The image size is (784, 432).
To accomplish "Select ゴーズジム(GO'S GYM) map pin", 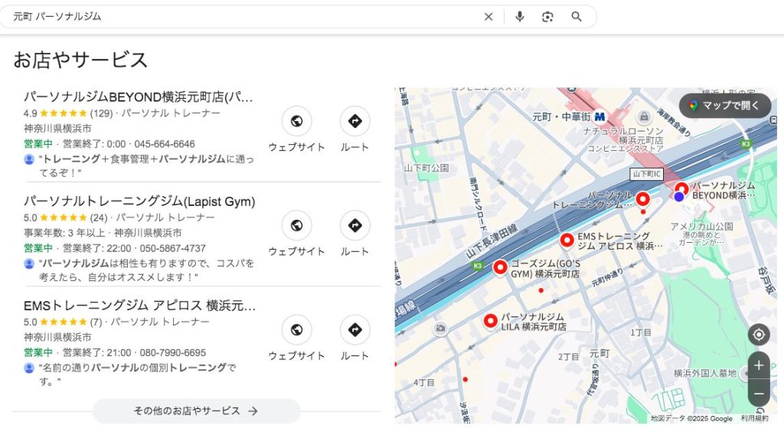I will 500,267.
